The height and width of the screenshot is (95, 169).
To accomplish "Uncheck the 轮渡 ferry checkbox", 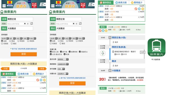I will [64, 54].
